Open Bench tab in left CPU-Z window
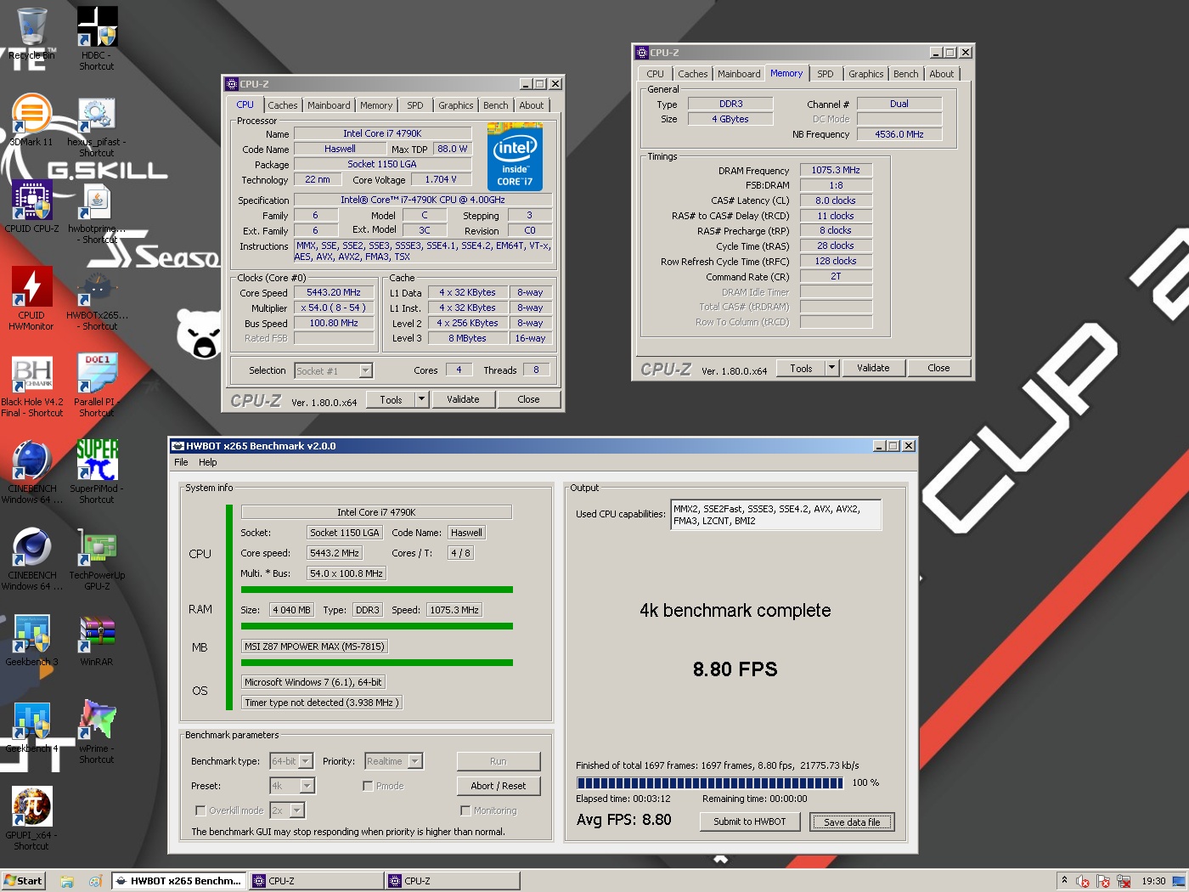Image resolution: width=1189 pixels, height=892 pixels. [x=496, y=105]
